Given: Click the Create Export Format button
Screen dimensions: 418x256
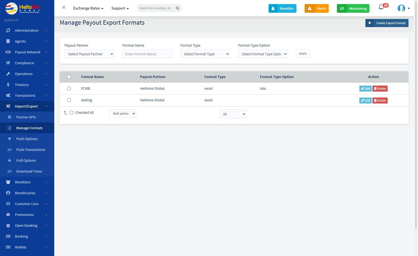Looking at the screenshot, I should click(x=387, y=23).
